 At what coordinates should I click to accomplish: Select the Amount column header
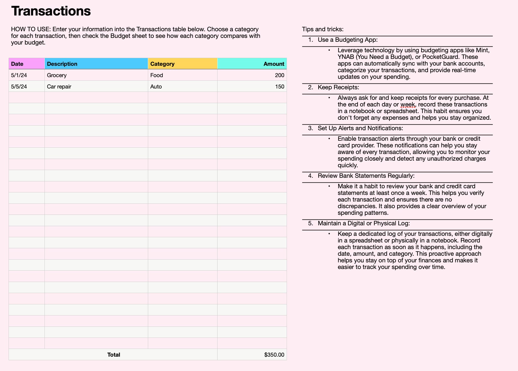[273, 64]
